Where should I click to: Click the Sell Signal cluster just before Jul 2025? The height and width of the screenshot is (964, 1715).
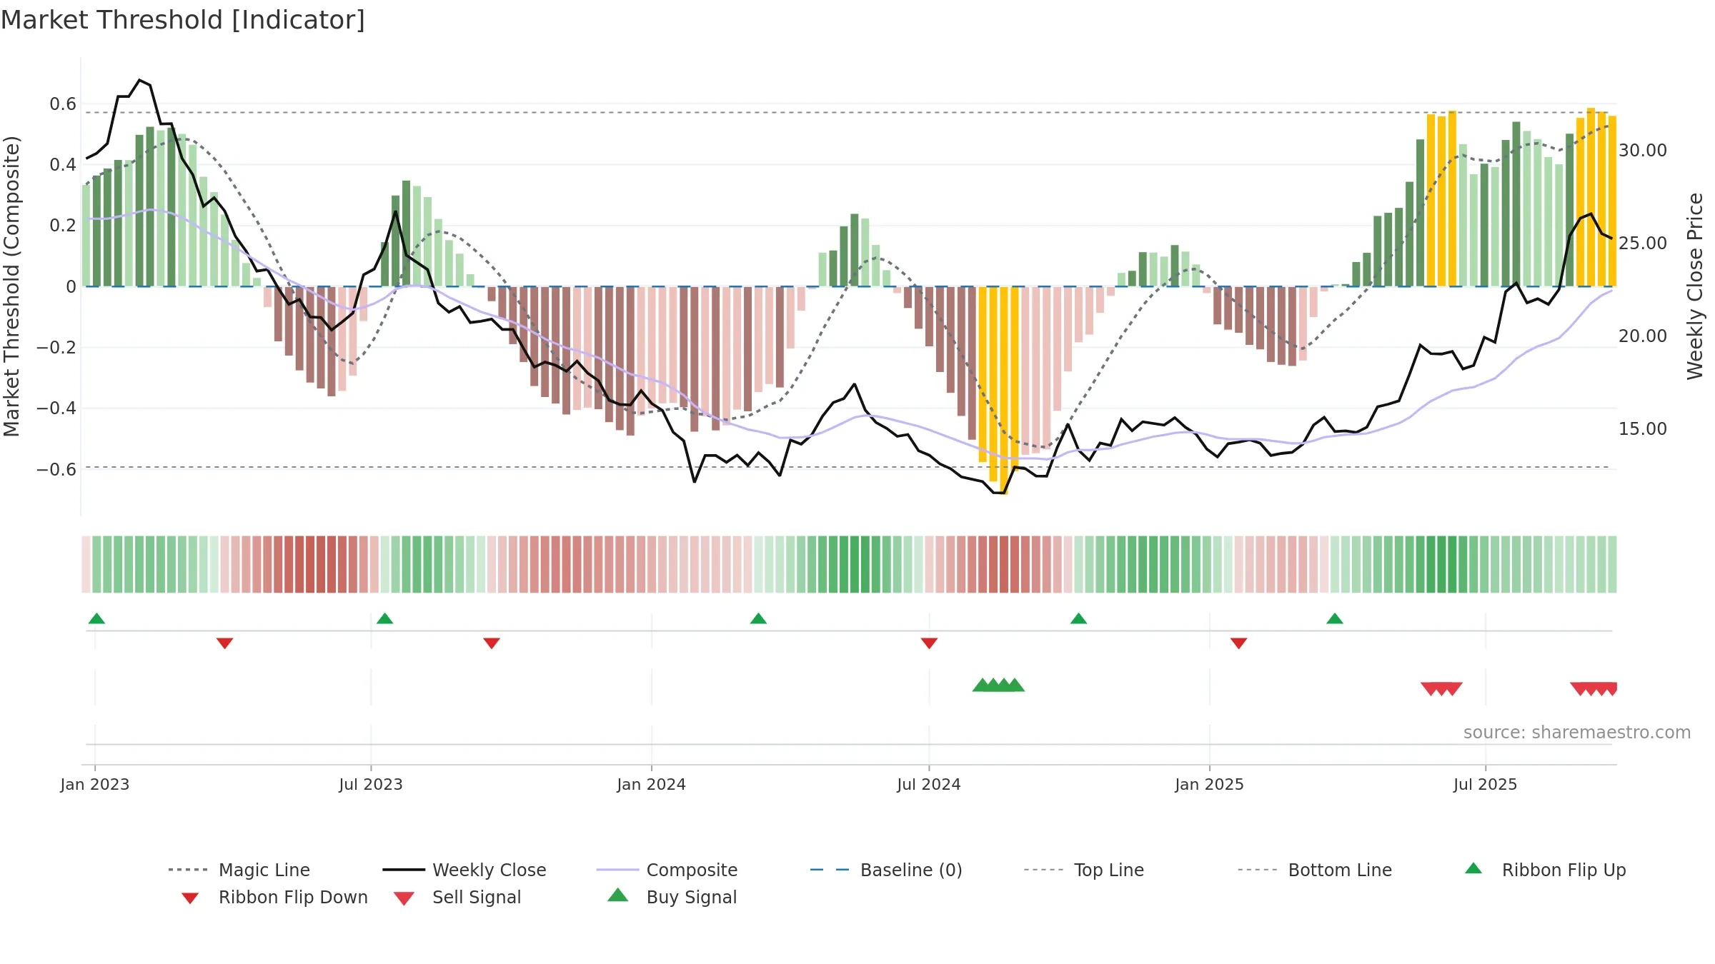(1441, 689)
